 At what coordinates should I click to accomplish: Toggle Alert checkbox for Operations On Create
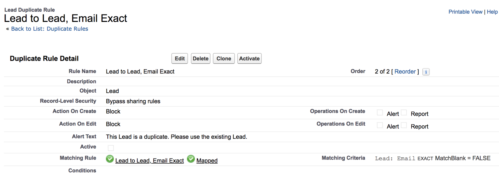coord(380,113)
